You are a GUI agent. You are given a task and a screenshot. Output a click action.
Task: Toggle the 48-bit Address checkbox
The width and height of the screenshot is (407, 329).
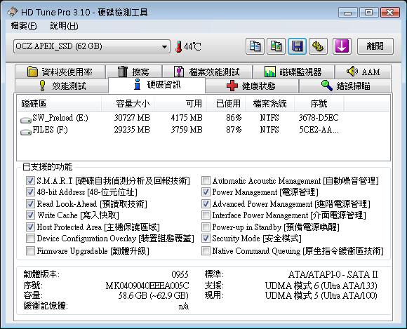point(30,192)
